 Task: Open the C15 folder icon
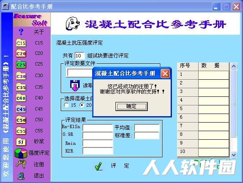coord(21,43)
